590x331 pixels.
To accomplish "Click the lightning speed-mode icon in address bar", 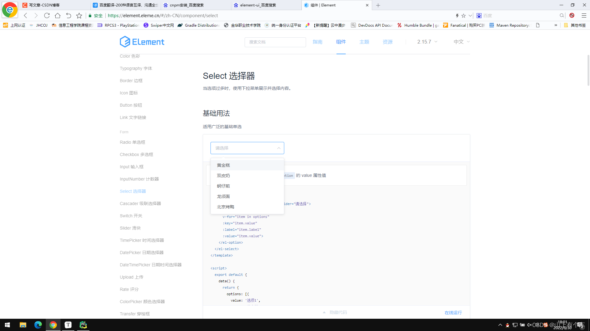I will point(457,16).
